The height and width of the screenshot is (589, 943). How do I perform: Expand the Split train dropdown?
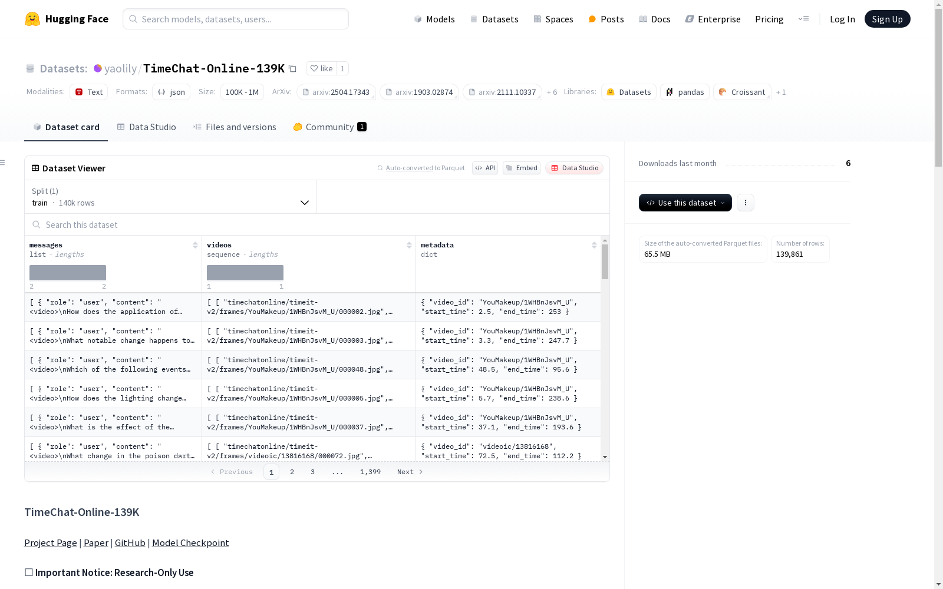(x=171, y=197)
